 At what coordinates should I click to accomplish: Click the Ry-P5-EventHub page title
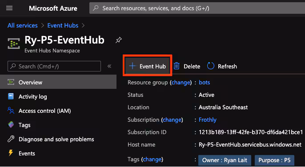(x=64, y=40)
